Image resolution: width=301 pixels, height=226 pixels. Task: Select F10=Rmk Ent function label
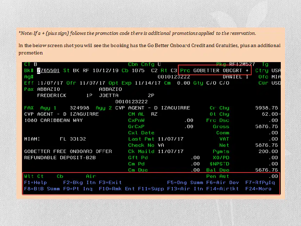click(117, 189)
